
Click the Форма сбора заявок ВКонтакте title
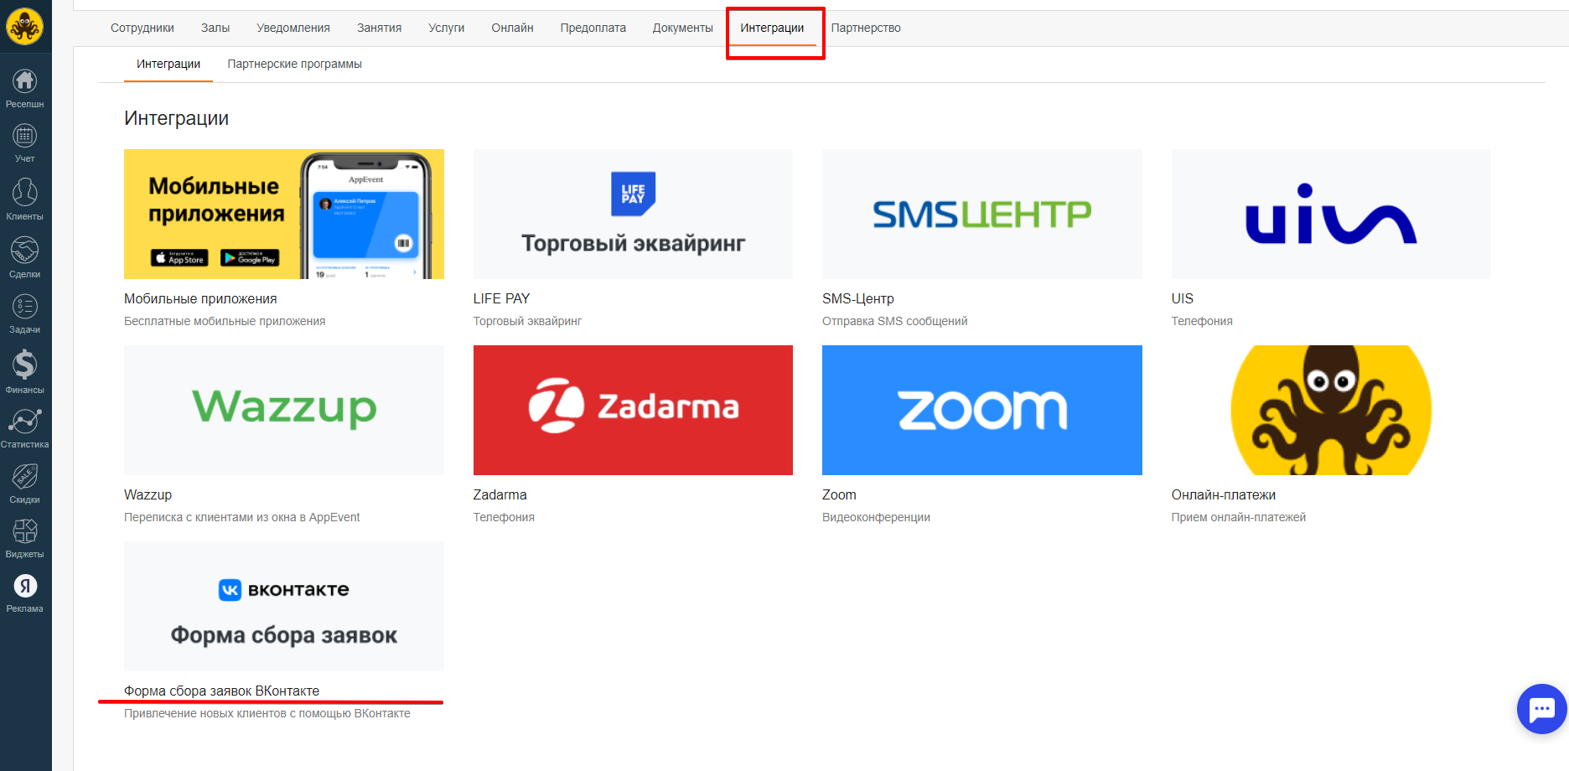[221, 691]
